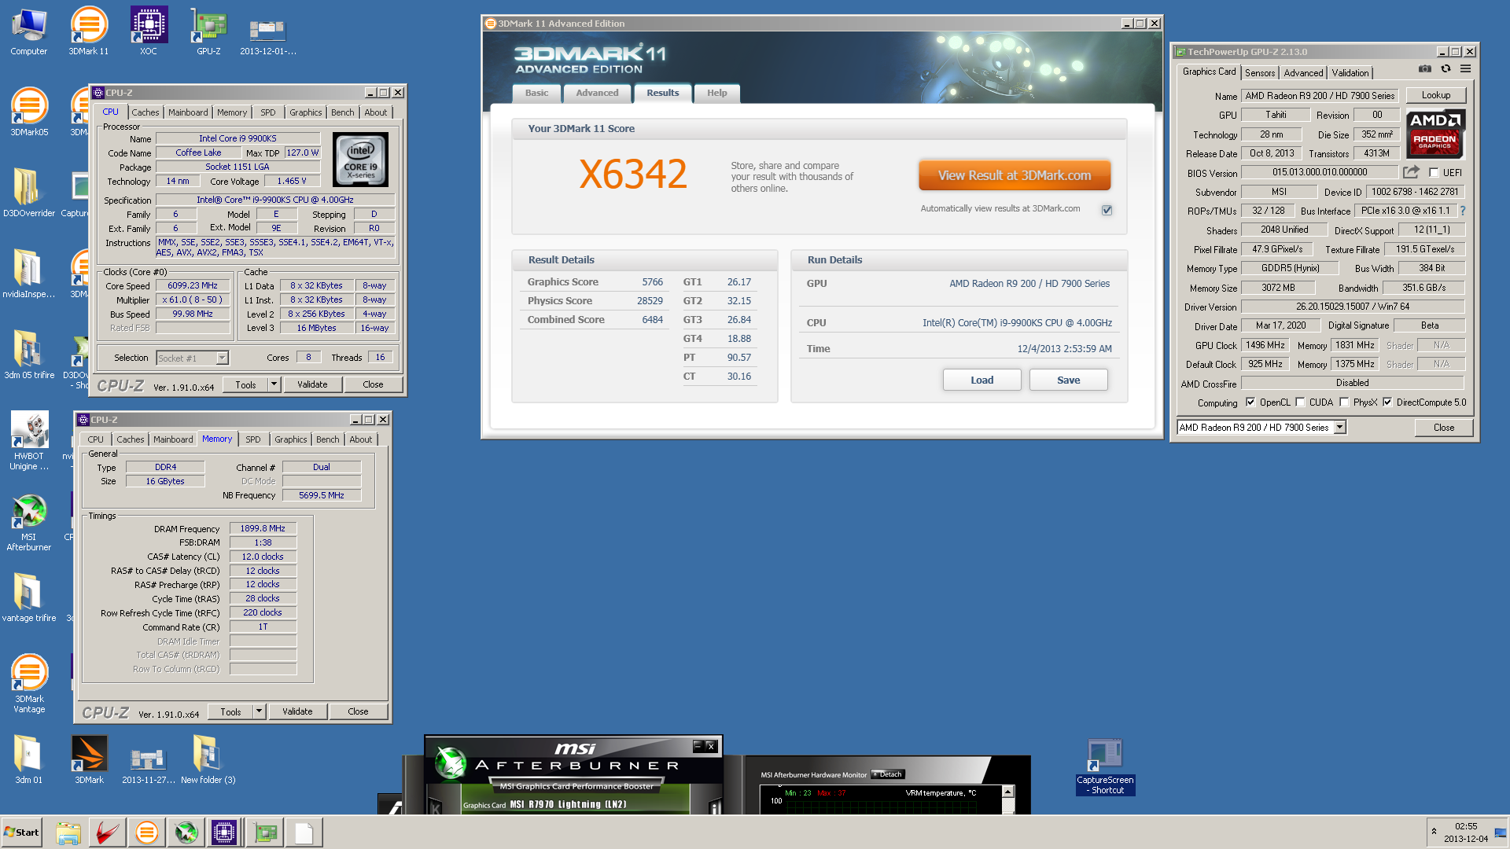Viewport: 1510px width, 849px height.
Task: Open the Validation tab in GPU-Z
Action: [1350, 73]
